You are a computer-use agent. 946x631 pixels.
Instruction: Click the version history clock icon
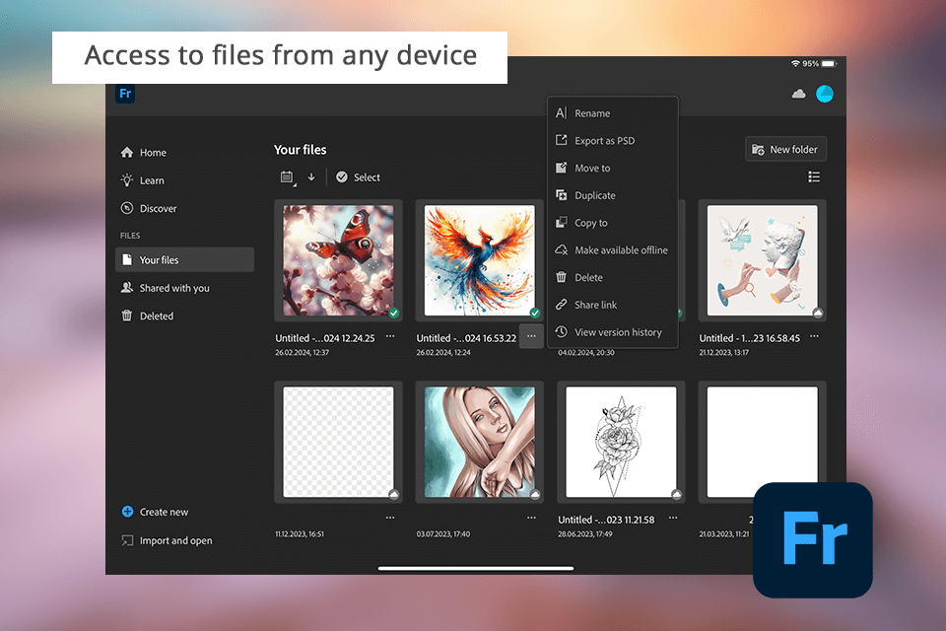click(x=561, y=331)
